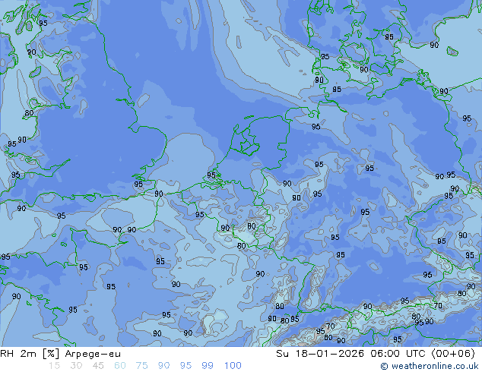Screen dimensions: 482x372
Task: Select legend value 30 in the colour scale
Action: tap(76, 366)
